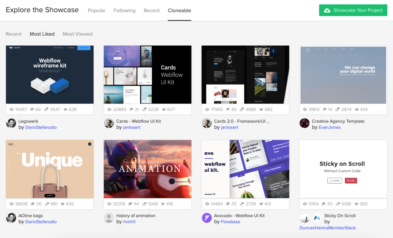Open the avo webflow ui kit thumbnail
The height and width of the screenshot is (238, 393).
pos(245,169)
